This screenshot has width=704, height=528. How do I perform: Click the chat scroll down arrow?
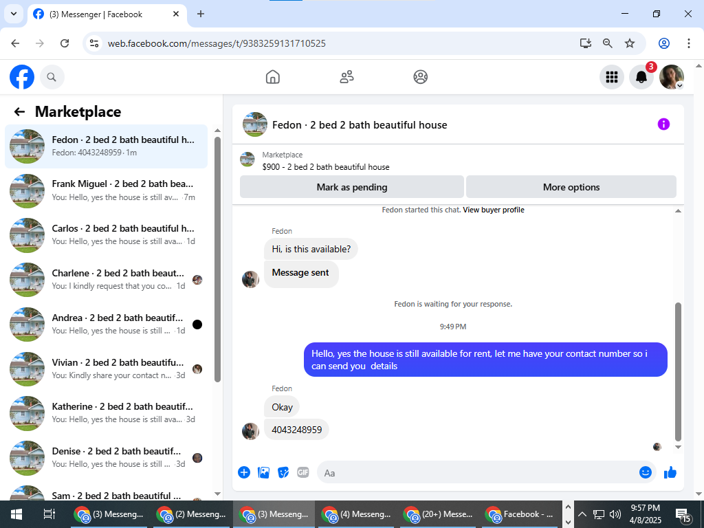coord(678,447)
